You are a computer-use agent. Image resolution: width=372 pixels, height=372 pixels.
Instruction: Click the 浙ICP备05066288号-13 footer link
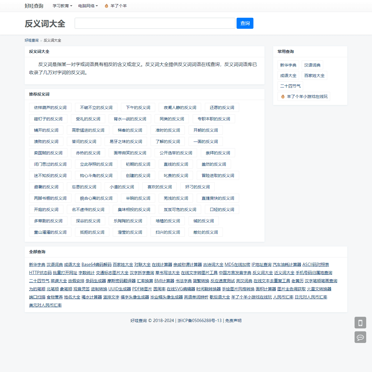tap(200, 321)
